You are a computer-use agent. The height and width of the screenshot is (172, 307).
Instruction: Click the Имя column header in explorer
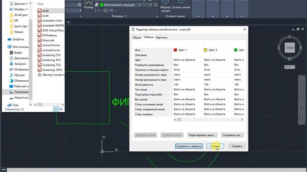[x=40, y=4]
